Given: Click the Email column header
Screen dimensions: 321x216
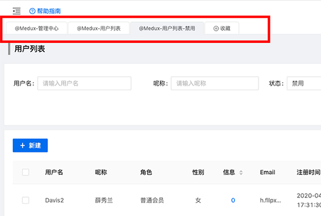Looking at the screenshot, I should (x=267, y=172).
